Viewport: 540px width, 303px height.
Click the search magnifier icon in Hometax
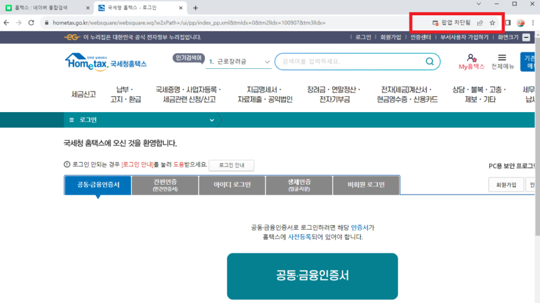tap(430, 61)
